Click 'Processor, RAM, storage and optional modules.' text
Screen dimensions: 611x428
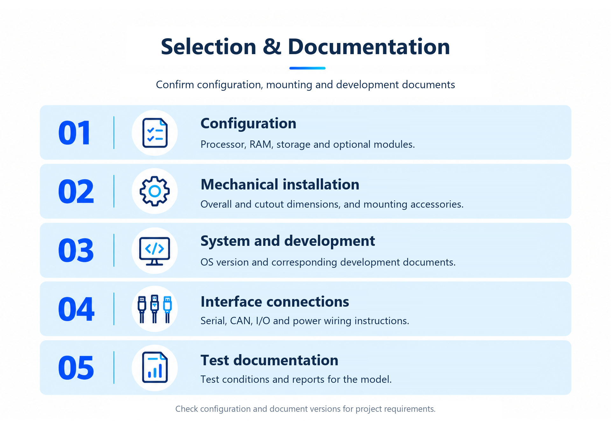point(308,145)
